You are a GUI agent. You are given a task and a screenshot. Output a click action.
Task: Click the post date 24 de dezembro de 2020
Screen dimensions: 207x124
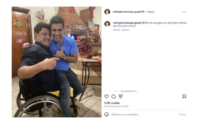(116, 106)
